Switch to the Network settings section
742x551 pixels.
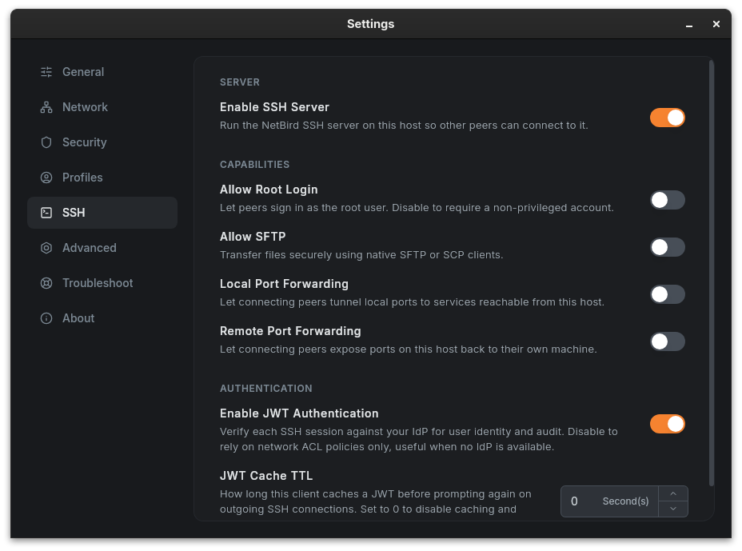[x=102, y=107]
